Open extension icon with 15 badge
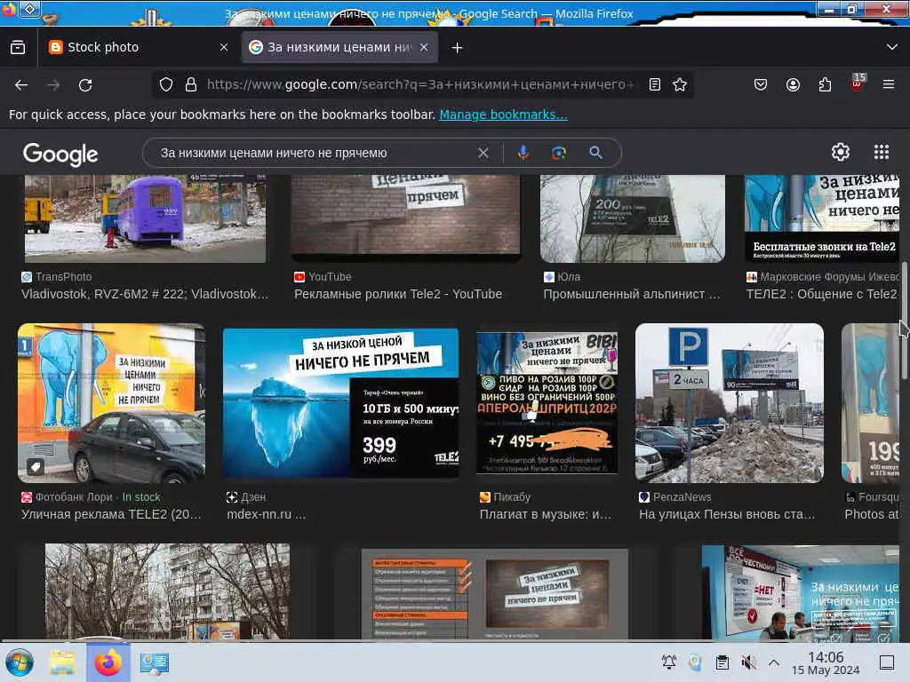This screenshot has width=910, height=682. (858, 83)
